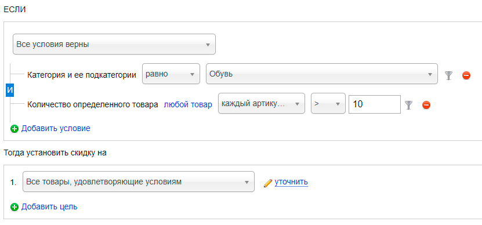Open the каждый артикул dropdown

pyautogui.click(x=261, y=104)
